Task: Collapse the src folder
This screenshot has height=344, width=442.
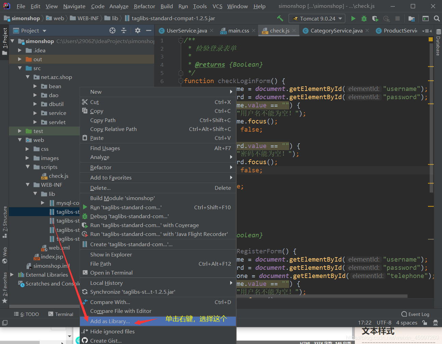Action: tap(20, 68)
